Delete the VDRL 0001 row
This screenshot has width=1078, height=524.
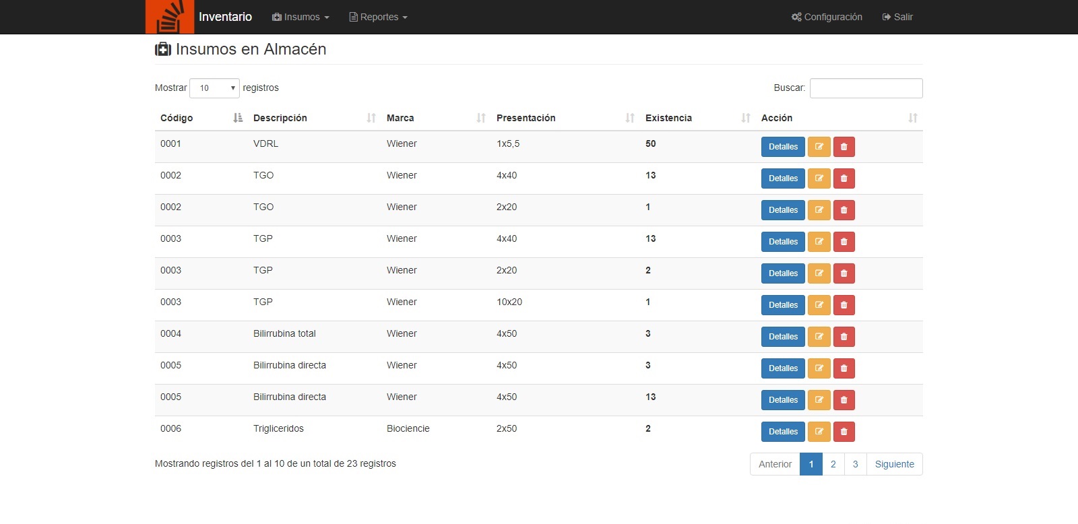tap(844, 147)
